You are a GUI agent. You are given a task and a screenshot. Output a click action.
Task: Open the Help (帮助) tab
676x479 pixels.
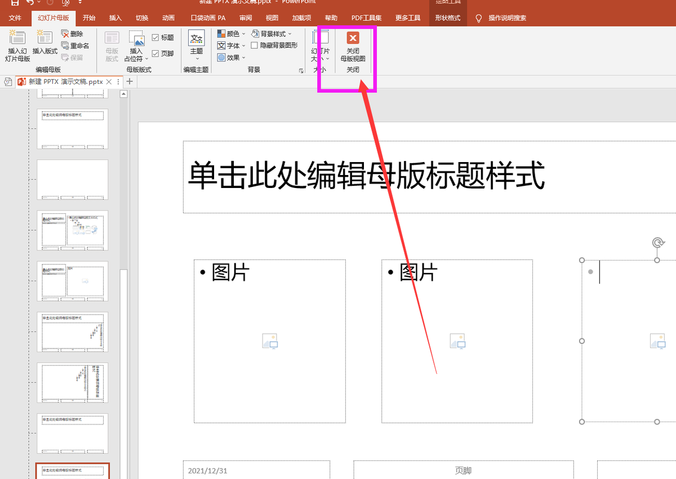(x=331, y=18)
